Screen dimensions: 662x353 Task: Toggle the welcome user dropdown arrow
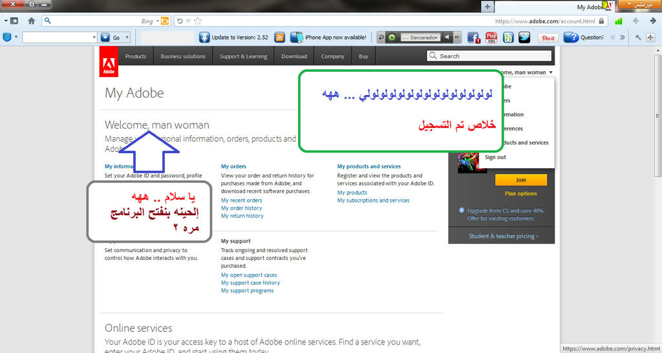click(x=551, y=72)
